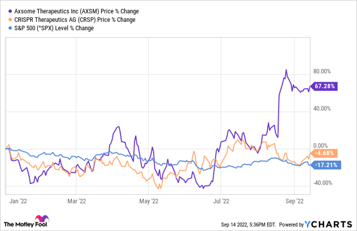Click the Jul '22 x-axis label
Viewport: 357px width, 231px height.
pyautogui.click(x=221, y=201)
